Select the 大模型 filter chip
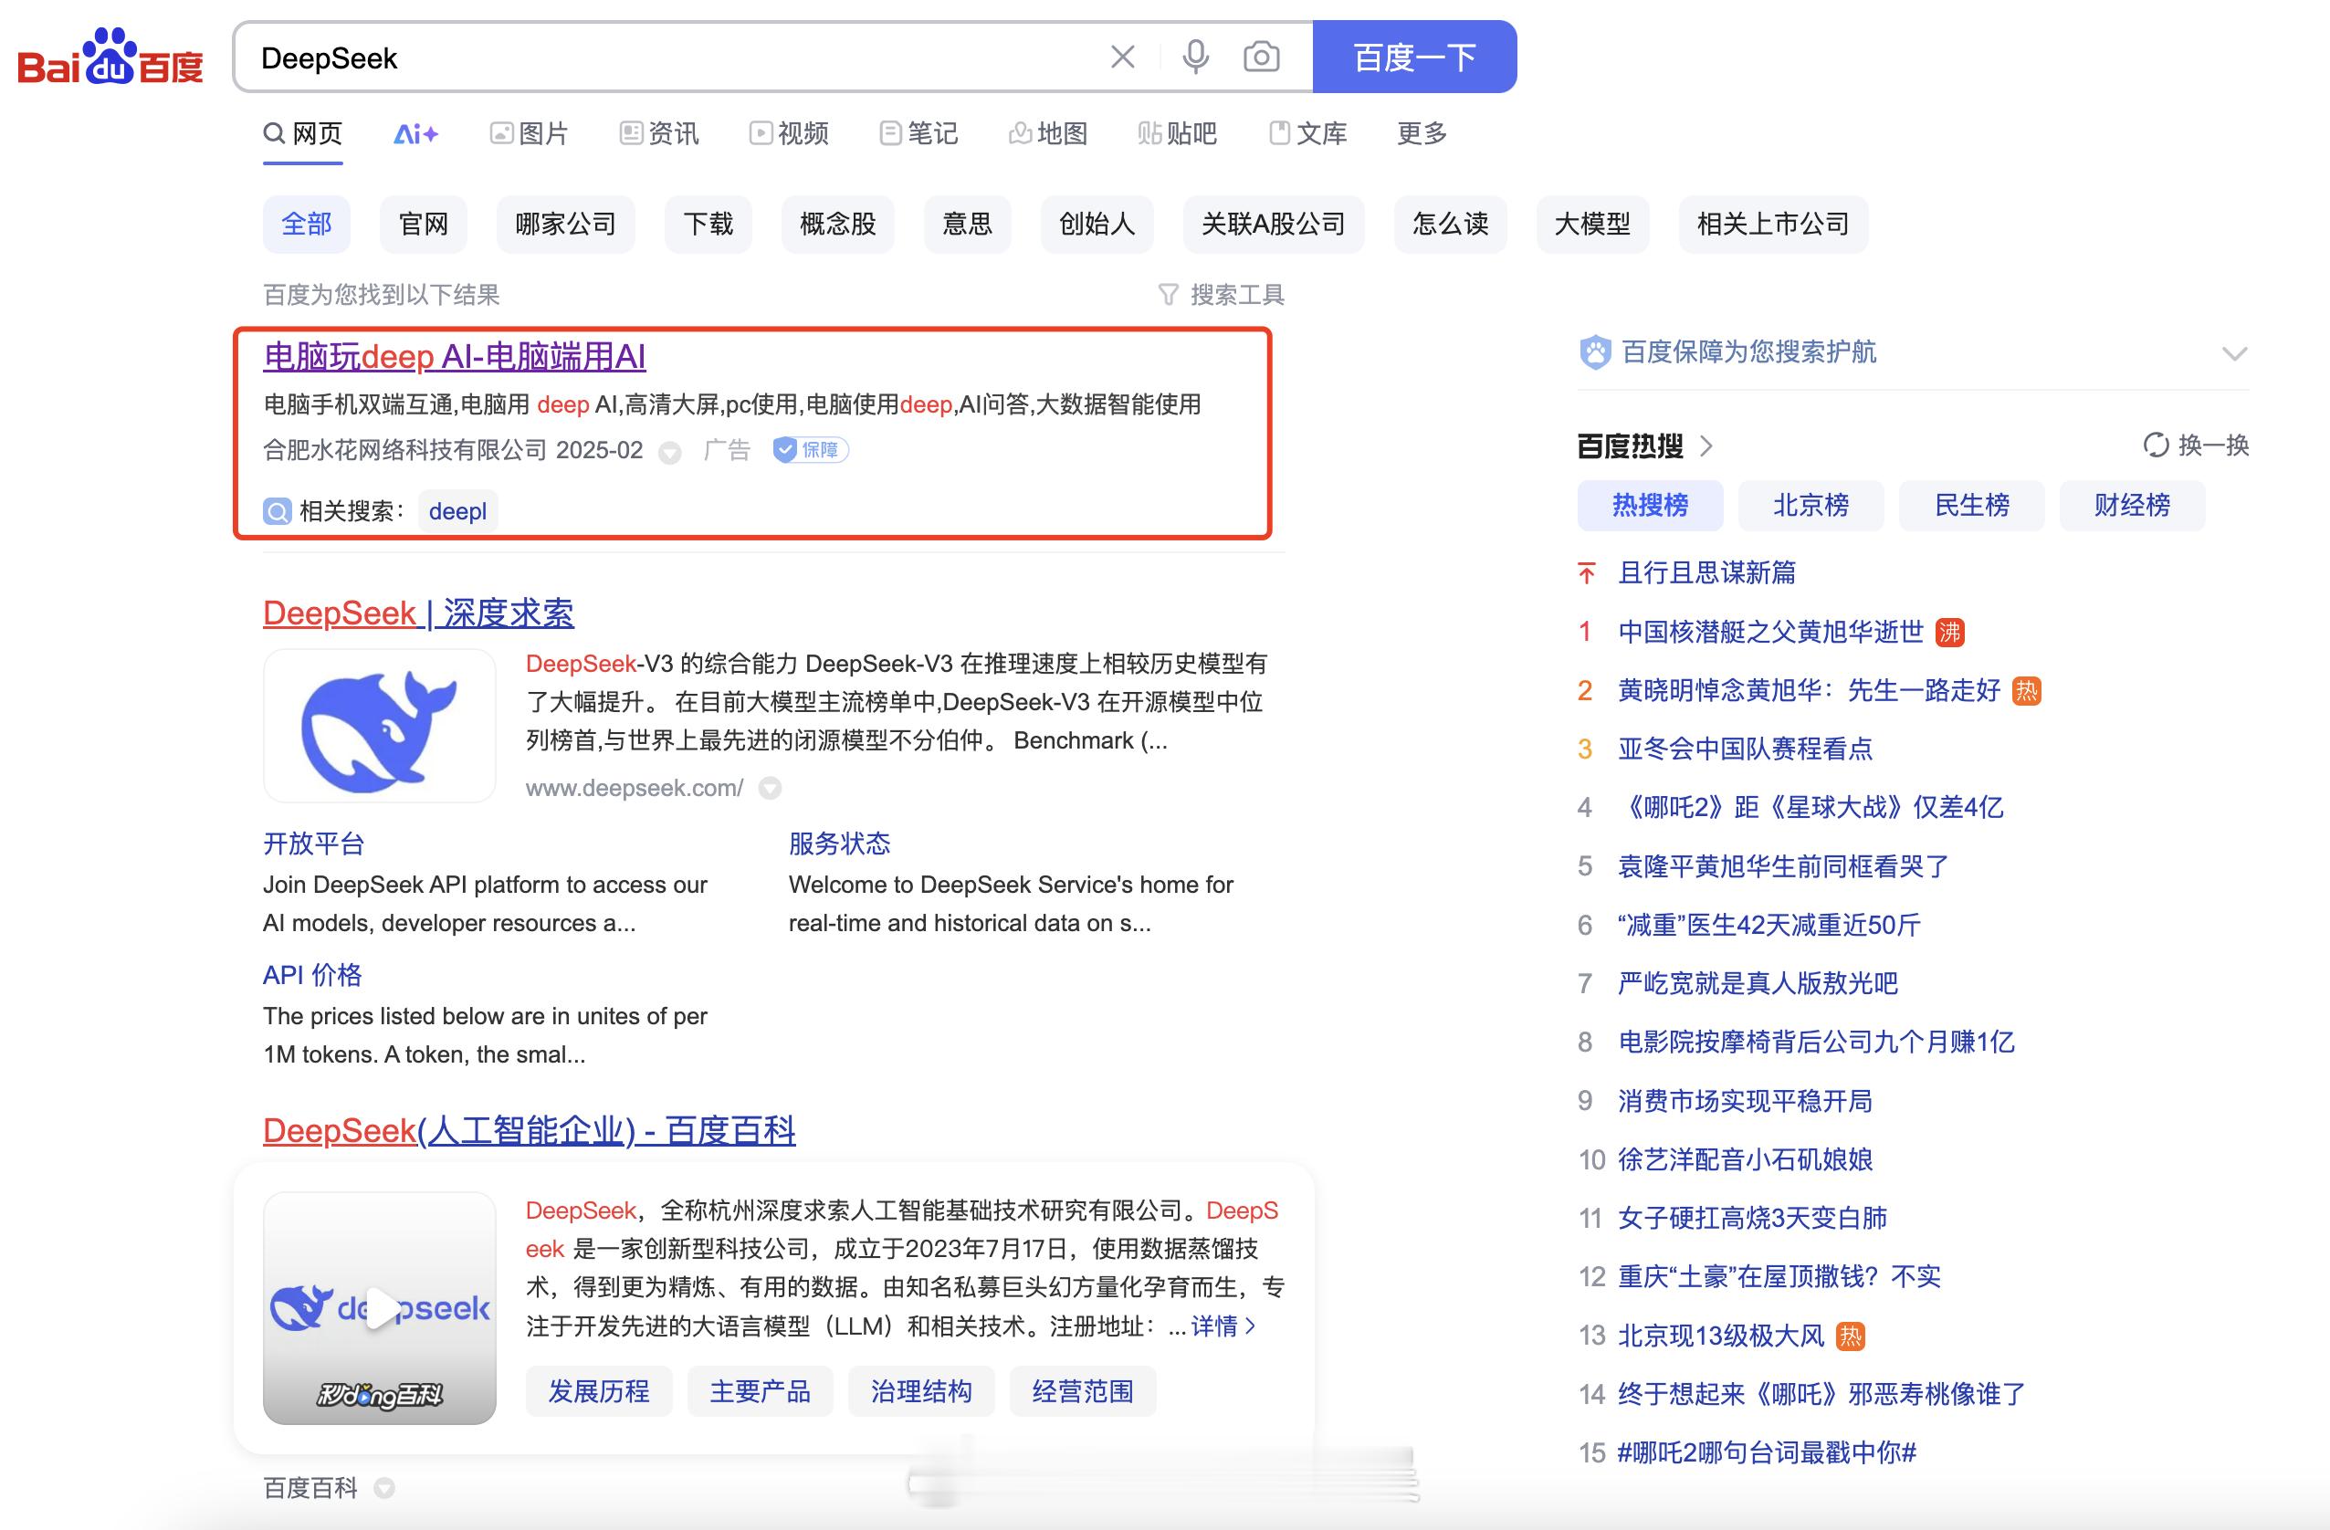2330x1530 pixels. [x=1592, y=225]
